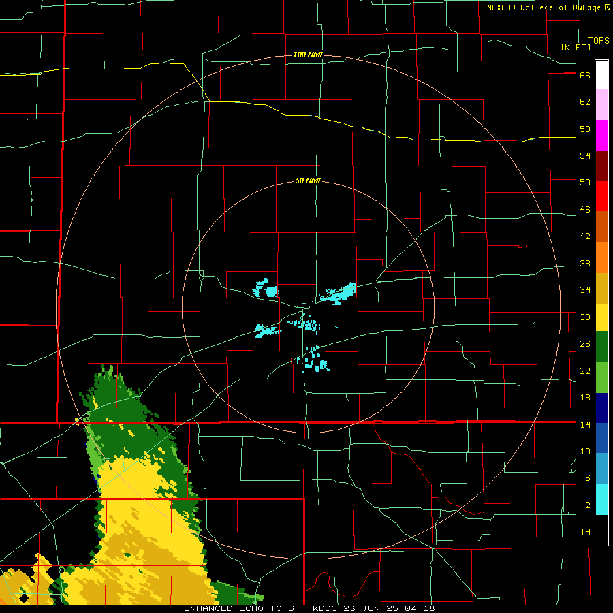Select the bright yellow legend swatch
Screen dimensions: 613x613
601,317
